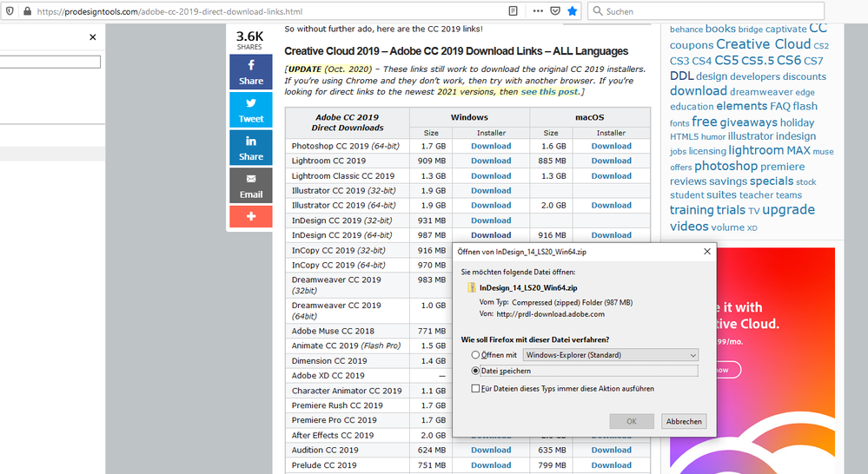
Task: Click the 'premiere' tag link
Action: point(782,167)
